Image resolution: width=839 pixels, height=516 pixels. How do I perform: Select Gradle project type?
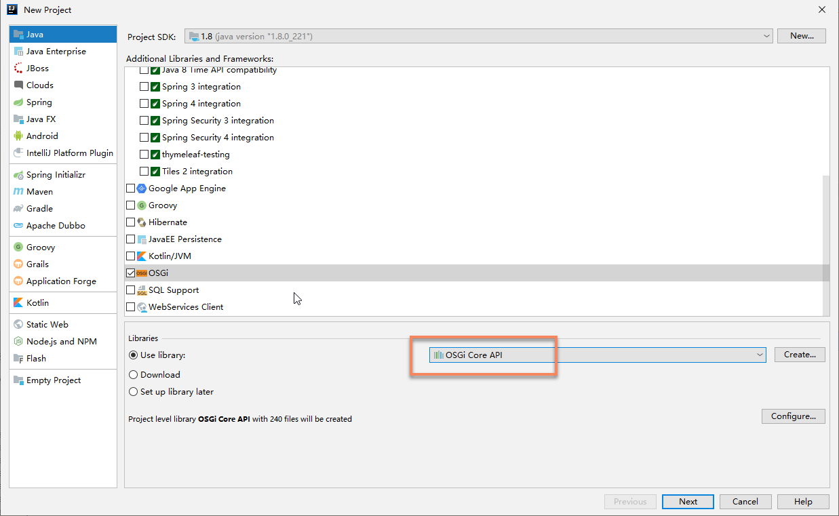click(63, 209)
